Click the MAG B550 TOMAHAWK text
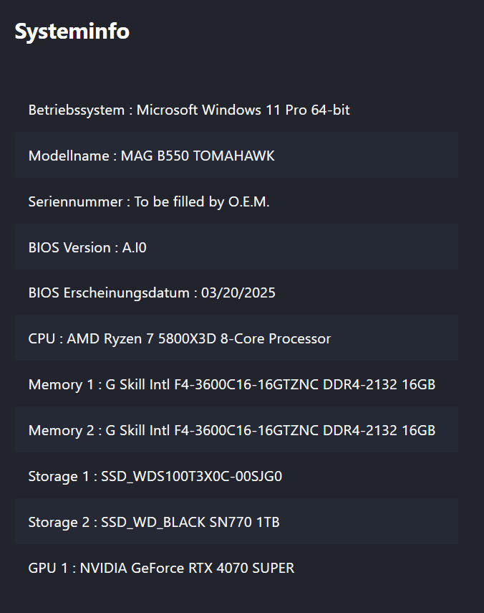Viewport: 484px width, 613px height. coord(198,156)
